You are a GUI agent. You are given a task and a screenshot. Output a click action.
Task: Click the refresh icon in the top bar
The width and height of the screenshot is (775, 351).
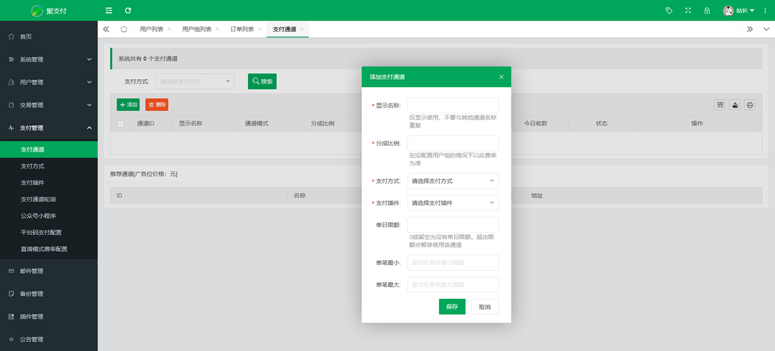coord(128,10)
